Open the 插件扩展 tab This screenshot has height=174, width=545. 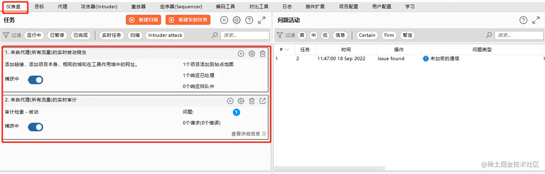pos(315,7)
